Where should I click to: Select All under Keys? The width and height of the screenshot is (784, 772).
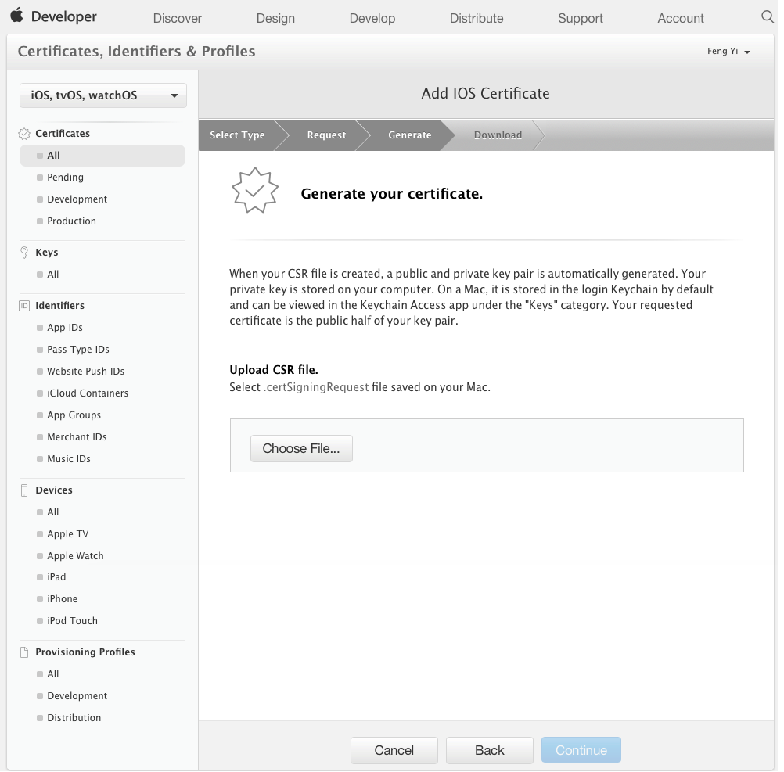click(x=52, y=275)
